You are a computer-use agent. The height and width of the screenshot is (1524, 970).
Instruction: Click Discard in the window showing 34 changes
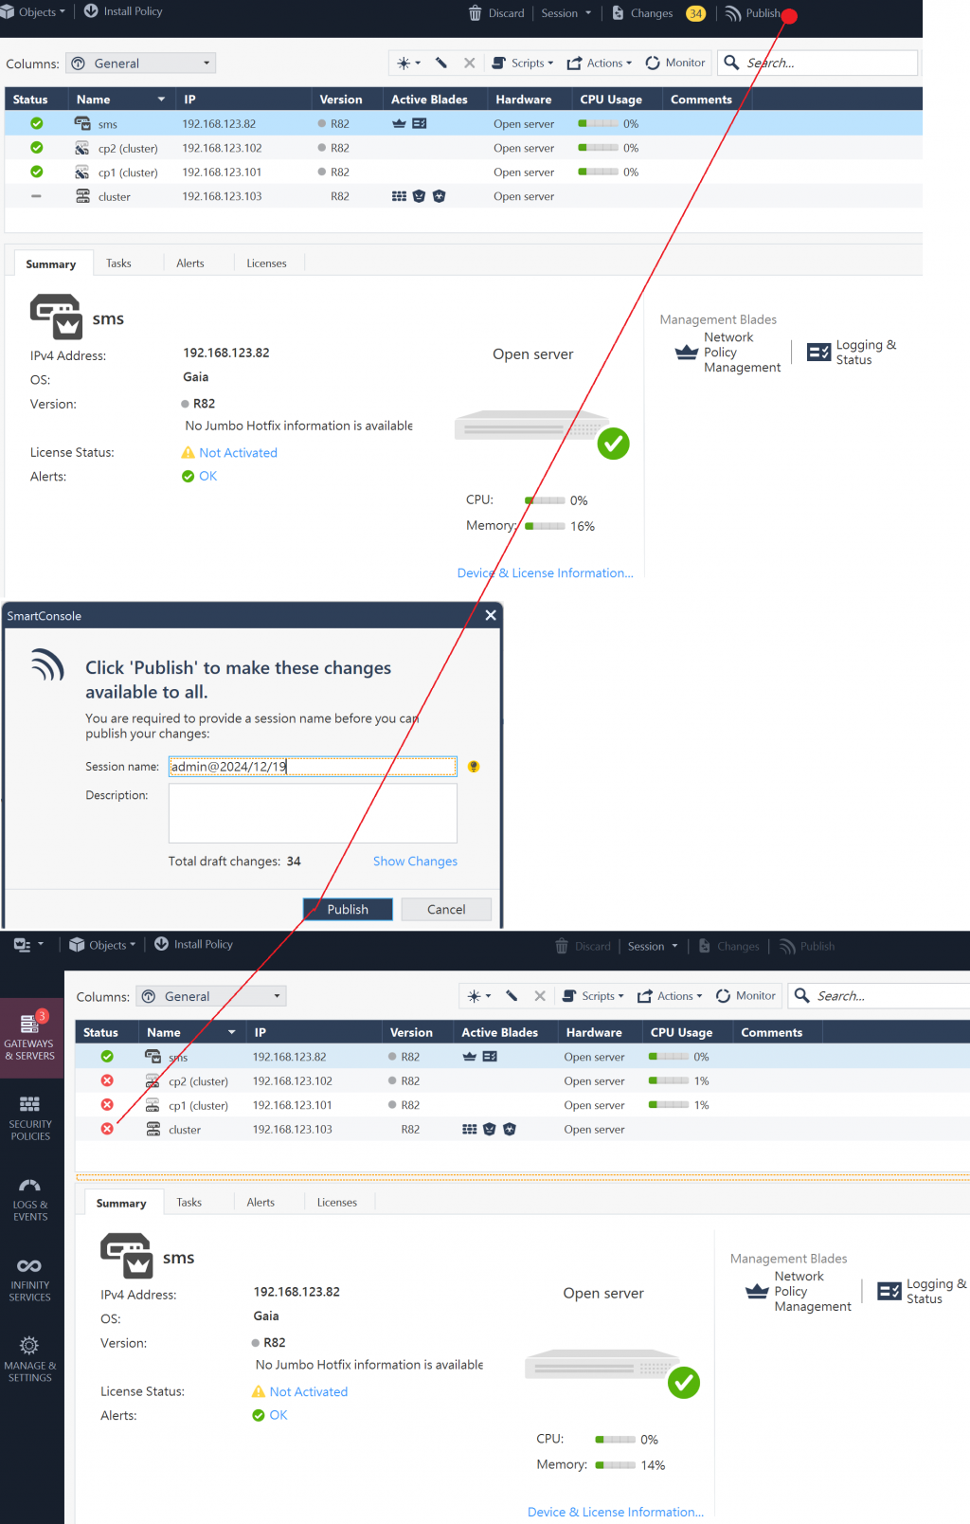tap(496, 13)
